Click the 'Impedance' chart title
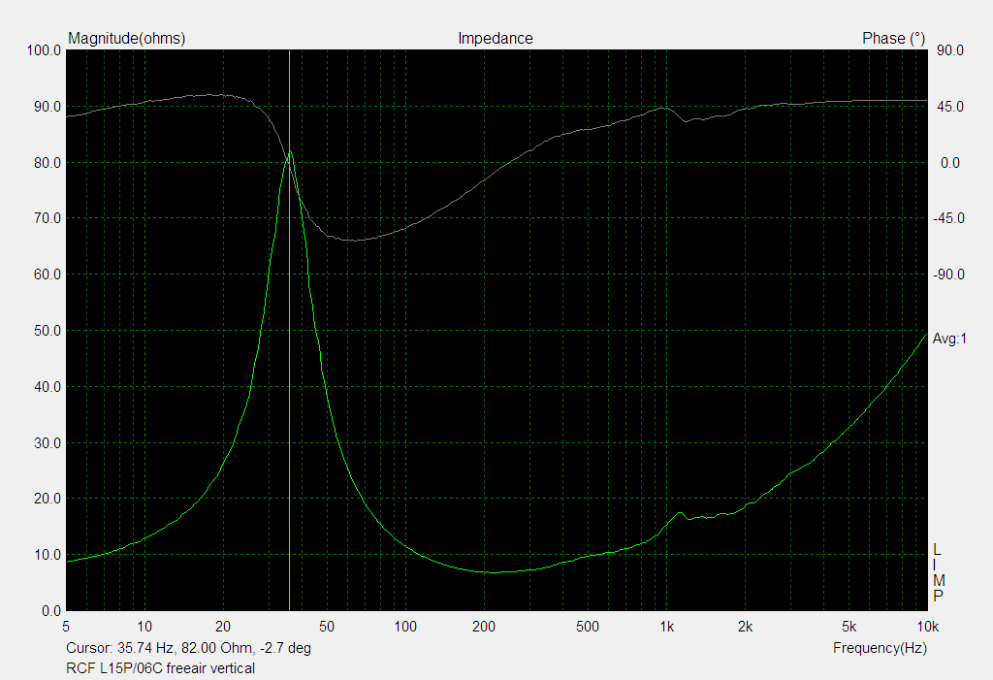 [496, 39]
